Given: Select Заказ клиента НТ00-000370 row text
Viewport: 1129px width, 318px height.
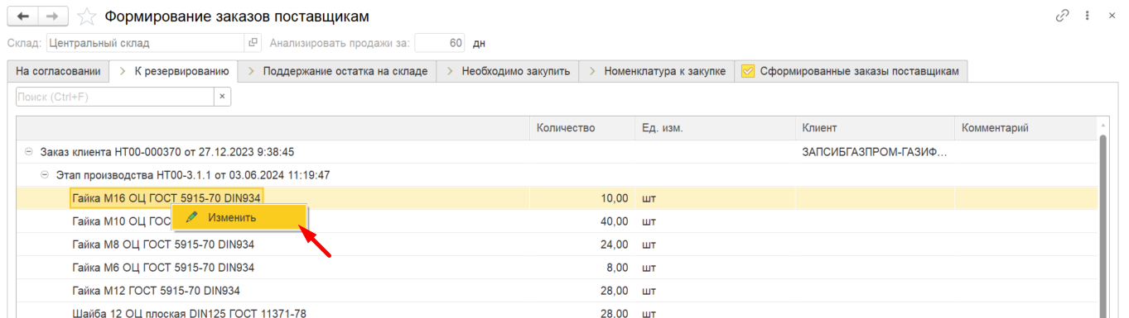Looking at the screenshot, I should tap(167, 152).
